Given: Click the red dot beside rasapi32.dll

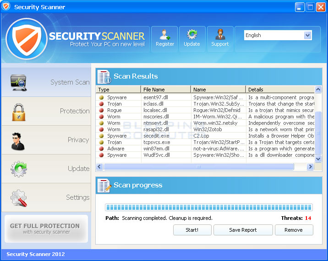Looking at the screenshot, I should [101, 129].
